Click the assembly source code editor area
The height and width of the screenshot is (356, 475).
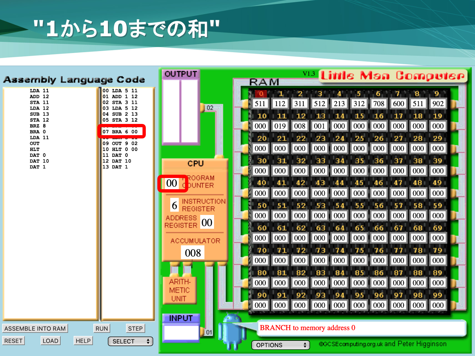click(x=50, y=231)
